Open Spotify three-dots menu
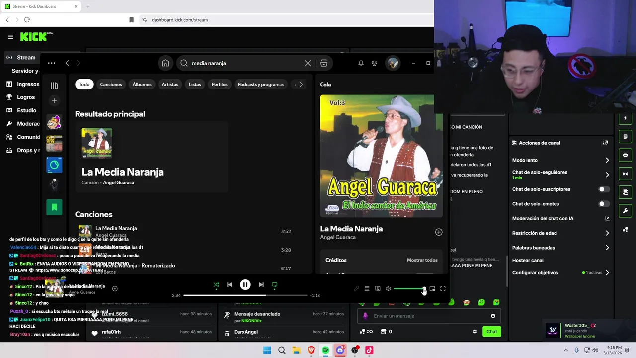 (52, 63)
